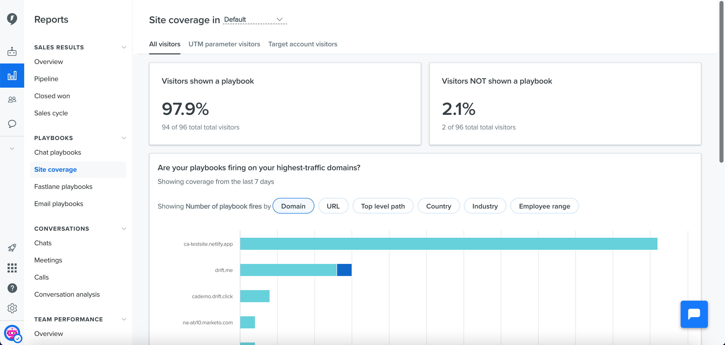Click the dark blue drift.me bar segment
Viewport: 725px width, 345px height.
point(344,270)
